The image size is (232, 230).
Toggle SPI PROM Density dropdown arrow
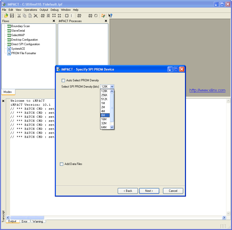point(112,87)
